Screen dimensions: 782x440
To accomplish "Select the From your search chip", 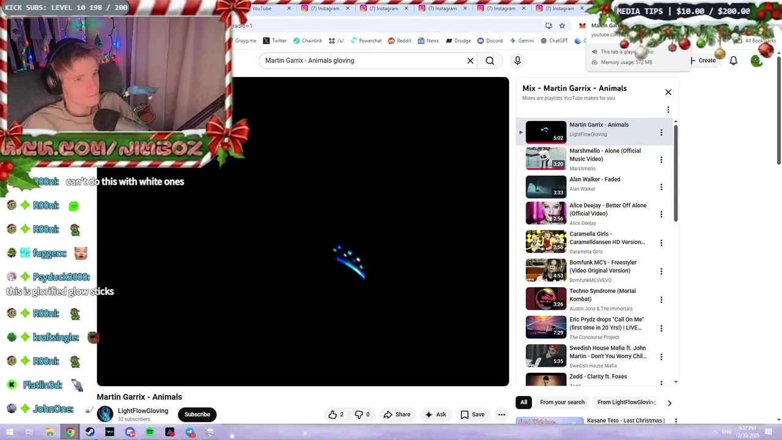I will tap(562, 402).
